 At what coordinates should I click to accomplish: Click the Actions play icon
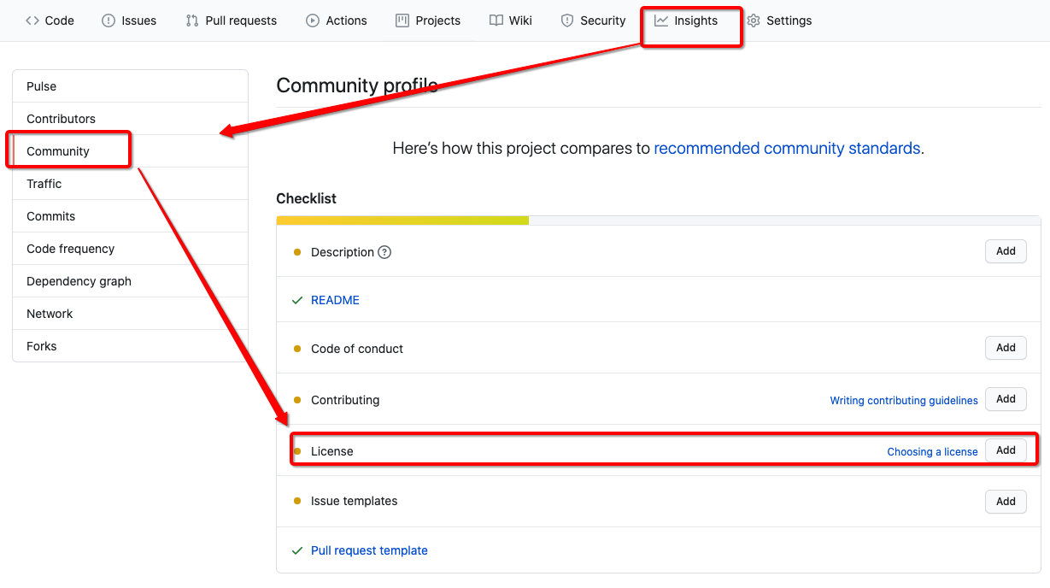[x=313, y=21]
